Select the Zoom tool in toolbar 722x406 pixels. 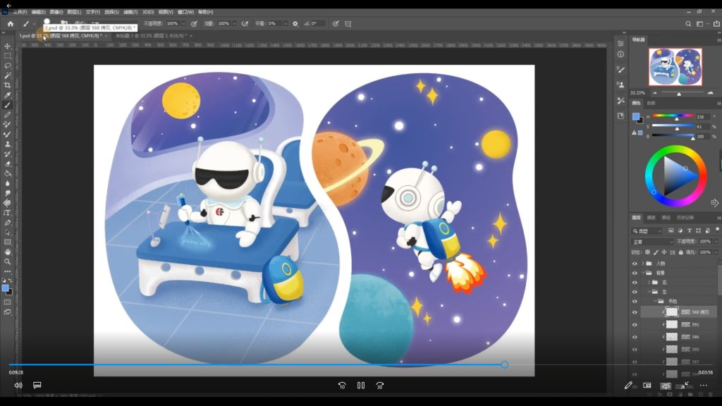point(8,262)
